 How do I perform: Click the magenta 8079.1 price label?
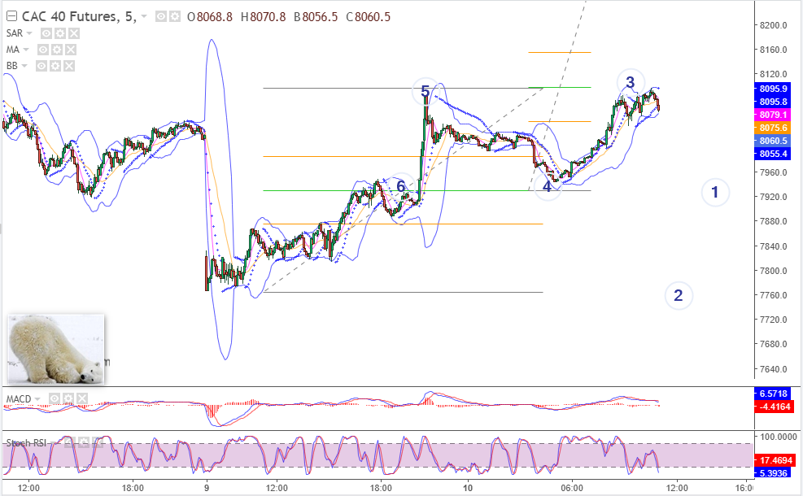[773, 115]
